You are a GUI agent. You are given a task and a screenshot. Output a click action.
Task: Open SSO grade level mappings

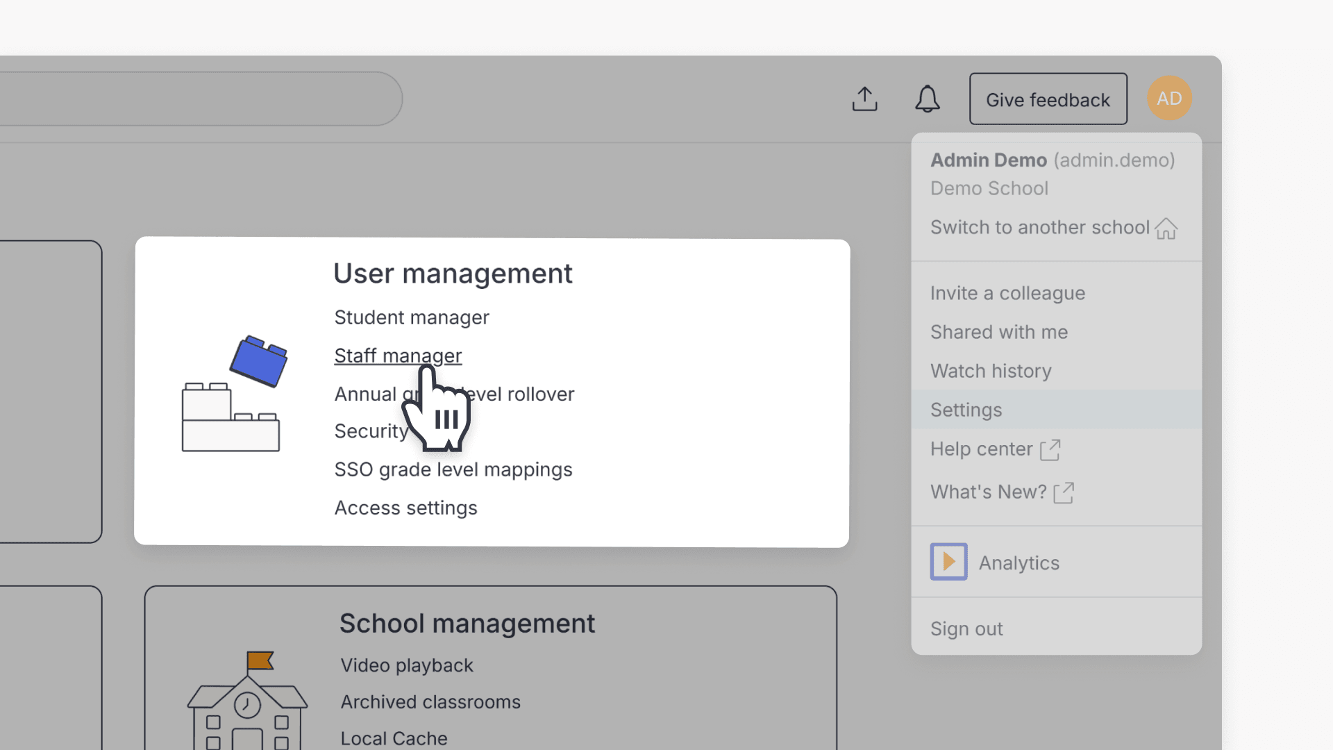453,469
